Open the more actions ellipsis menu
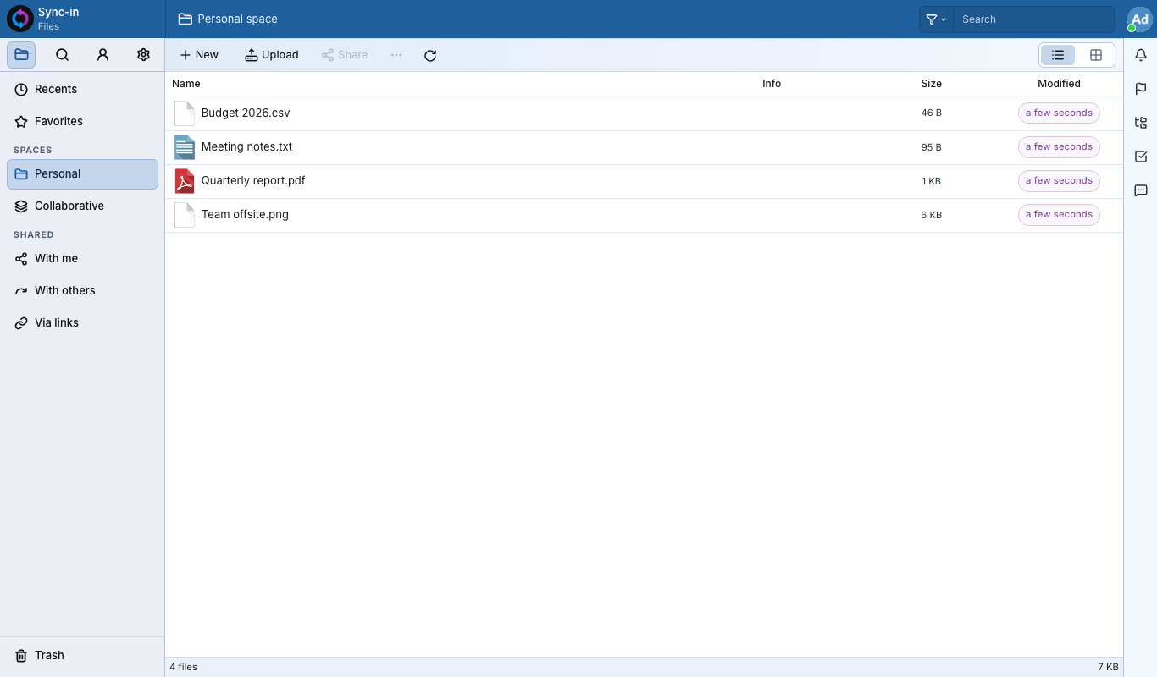This screenshot has width=1157, height=677. click(x=396, y=55)
